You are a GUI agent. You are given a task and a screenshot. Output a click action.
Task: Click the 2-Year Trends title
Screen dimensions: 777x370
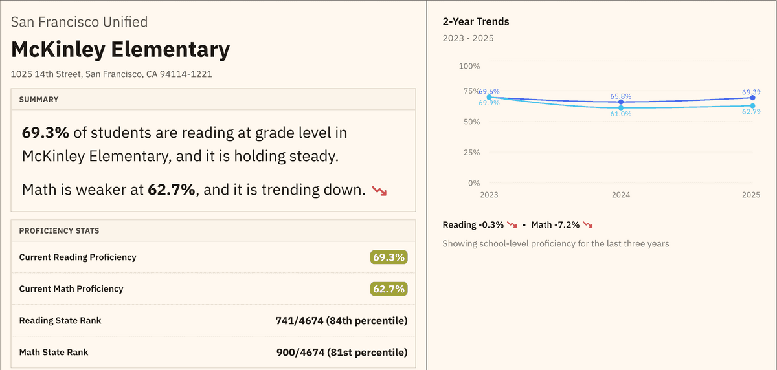tap(476, 21)
